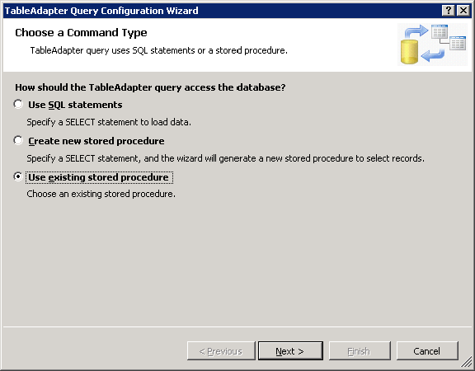Screen dimensions: 475x371
Task: Click the disabled Finish button
Action: [x=360, y=351]
